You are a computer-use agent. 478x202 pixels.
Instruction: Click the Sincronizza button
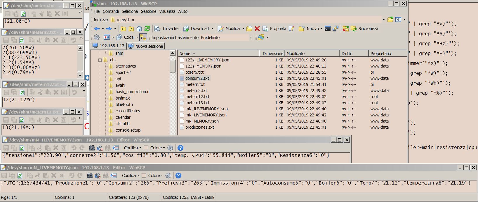point(364,29)
